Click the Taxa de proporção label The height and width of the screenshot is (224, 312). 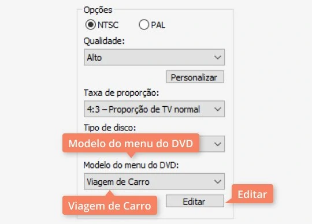pyautogui.click(x=121, y=93)
